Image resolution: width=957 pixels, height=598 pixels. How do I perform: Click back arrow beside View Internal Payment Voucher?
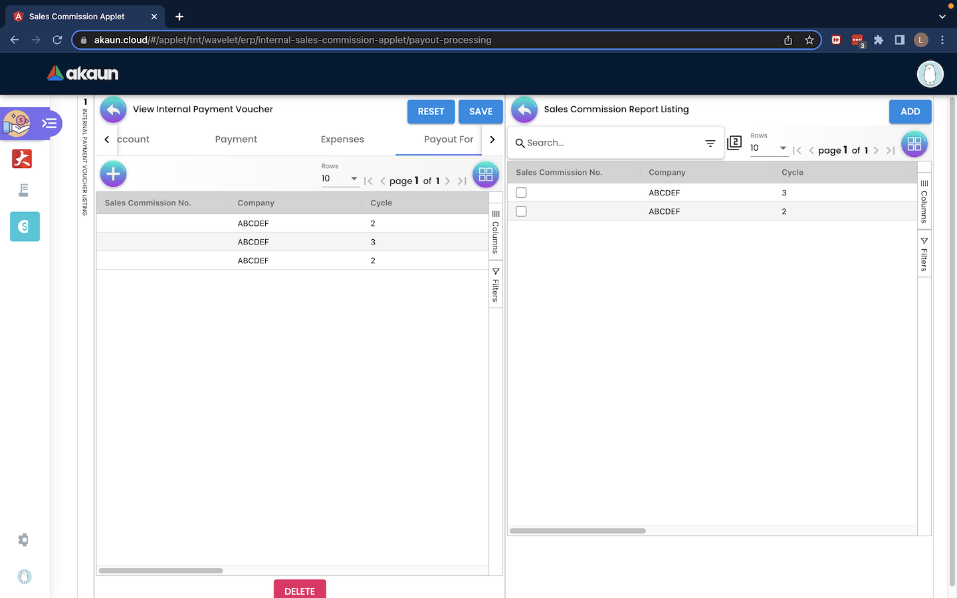pyautogui.click(x=113, y=110)
